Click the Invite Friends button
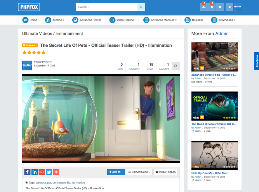Viewport: 259px width, 192px height. (165, 172)
